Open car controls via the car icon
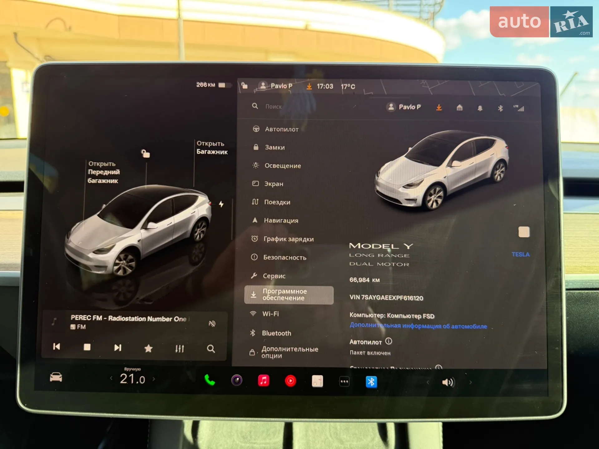The width and height of the screenshot is (599, 449). (56, 377)
